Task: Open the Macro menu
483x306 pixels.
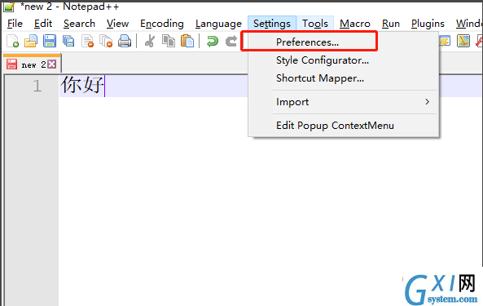Action: (355, 24)
